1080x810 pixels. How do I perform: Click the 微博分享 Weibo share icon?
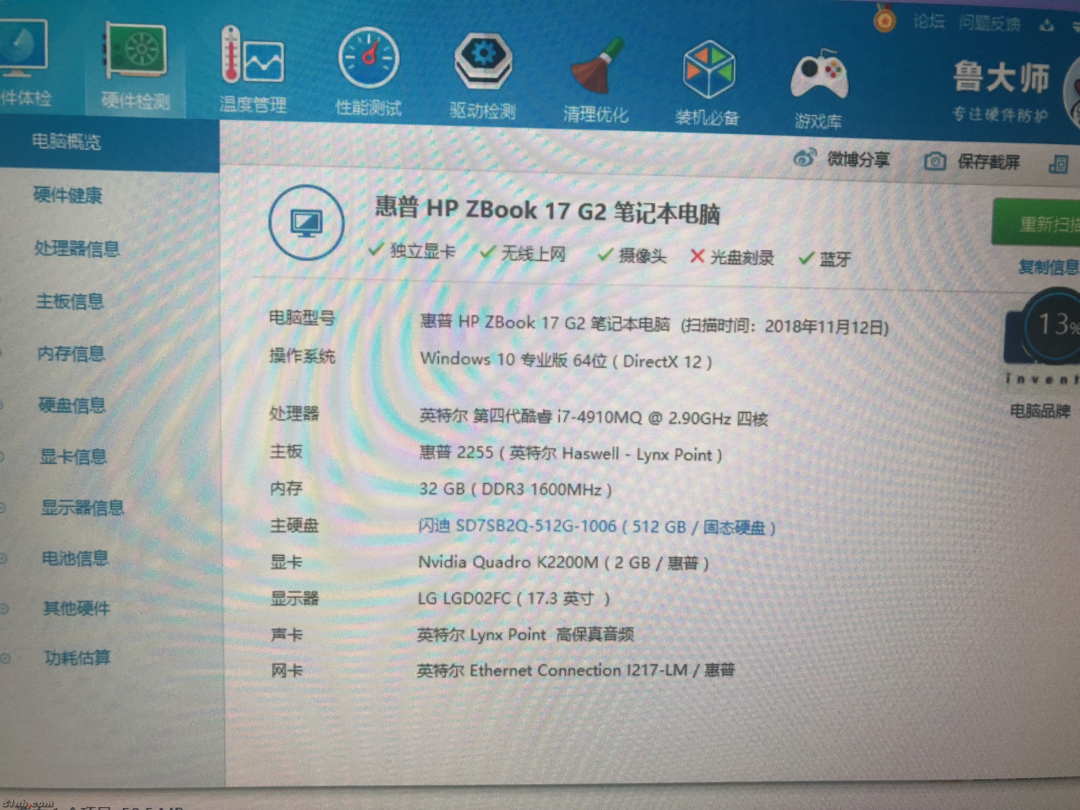click(804, 158)
